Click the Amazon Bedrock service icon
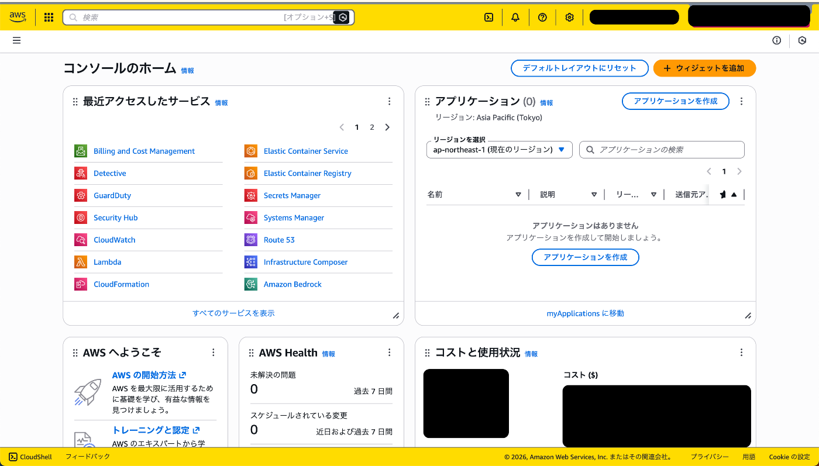 coord(250,284)
